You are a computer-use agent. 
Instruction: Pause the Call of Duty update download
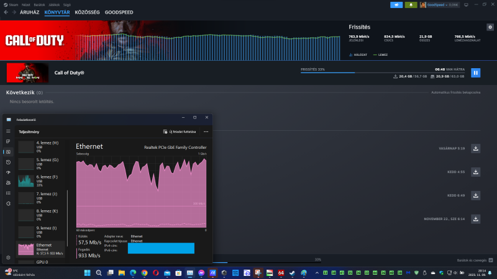[475, 73]
